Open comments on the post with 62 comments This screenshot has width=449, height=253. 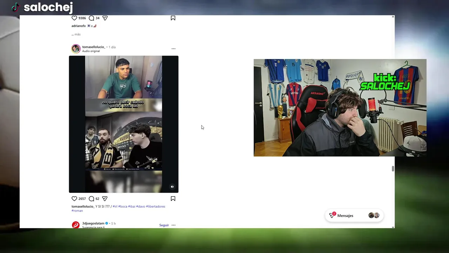pos(92,199)
